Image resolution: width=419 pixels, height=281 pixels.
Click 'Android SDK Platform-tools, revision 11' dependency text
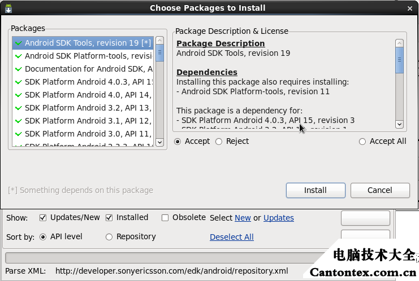pos(256,91)
